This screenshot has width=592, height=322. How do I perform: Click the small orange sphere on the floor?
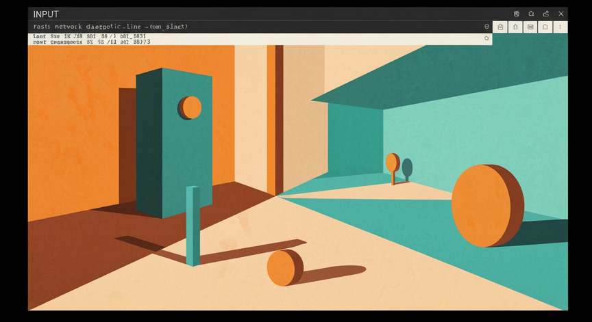point(285,268)
